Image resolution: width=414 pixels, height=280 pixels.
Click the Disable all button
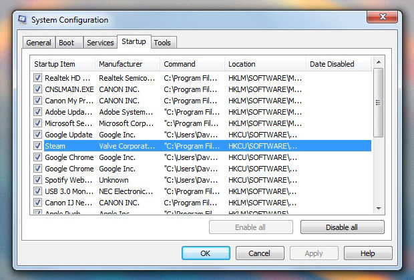(342, 227)
